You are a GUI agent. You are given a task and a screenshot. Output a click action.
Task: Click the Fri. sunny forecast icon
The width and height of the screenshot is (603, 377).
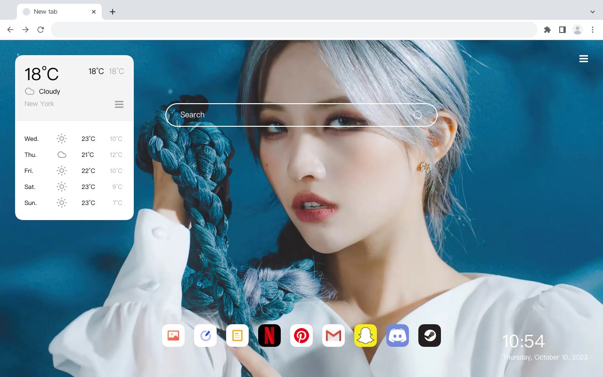[x=62, y=171]
